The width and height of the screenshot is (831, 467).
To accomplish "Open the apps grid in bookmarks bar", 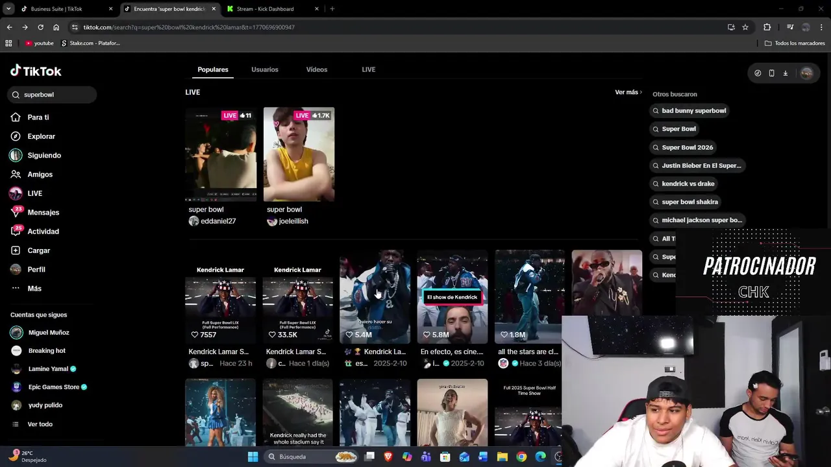I will (x=8, y=43).
